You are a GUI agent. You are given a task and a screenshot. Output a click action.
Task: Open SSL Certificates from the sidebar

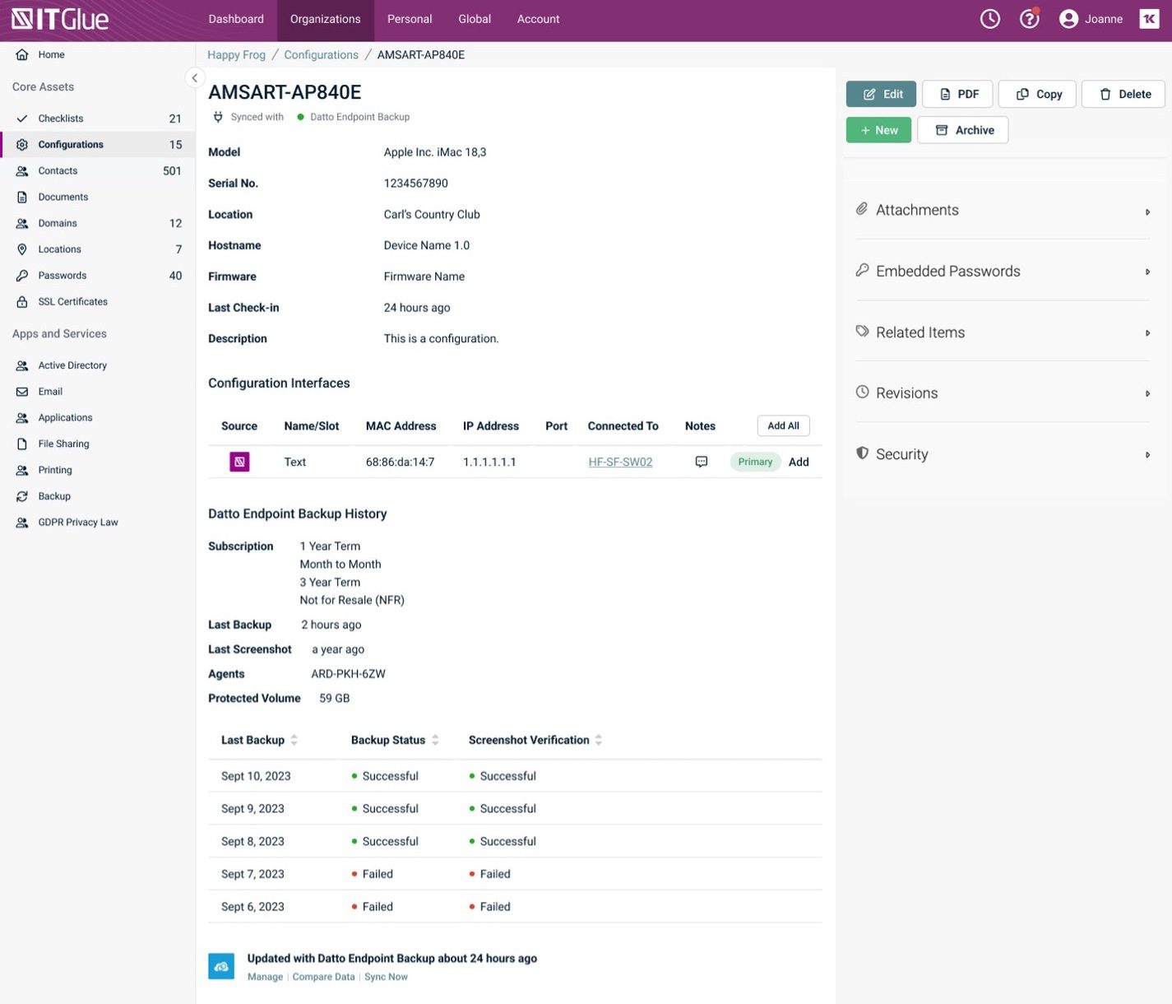pos(72,301)
